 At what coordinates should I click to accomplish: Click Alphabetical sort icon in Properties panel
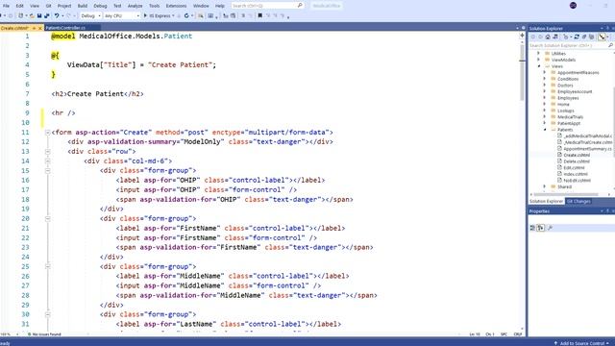(x=541, y=228)
